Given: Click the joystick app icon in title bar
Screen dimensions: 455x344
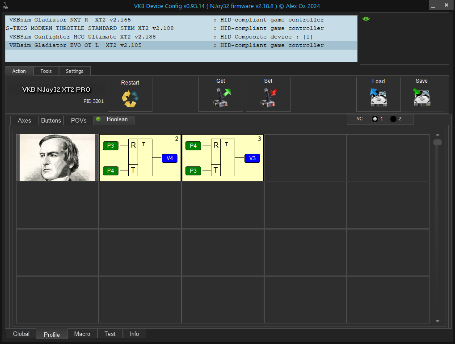Looking at the screenshot, I should (5, 5).
